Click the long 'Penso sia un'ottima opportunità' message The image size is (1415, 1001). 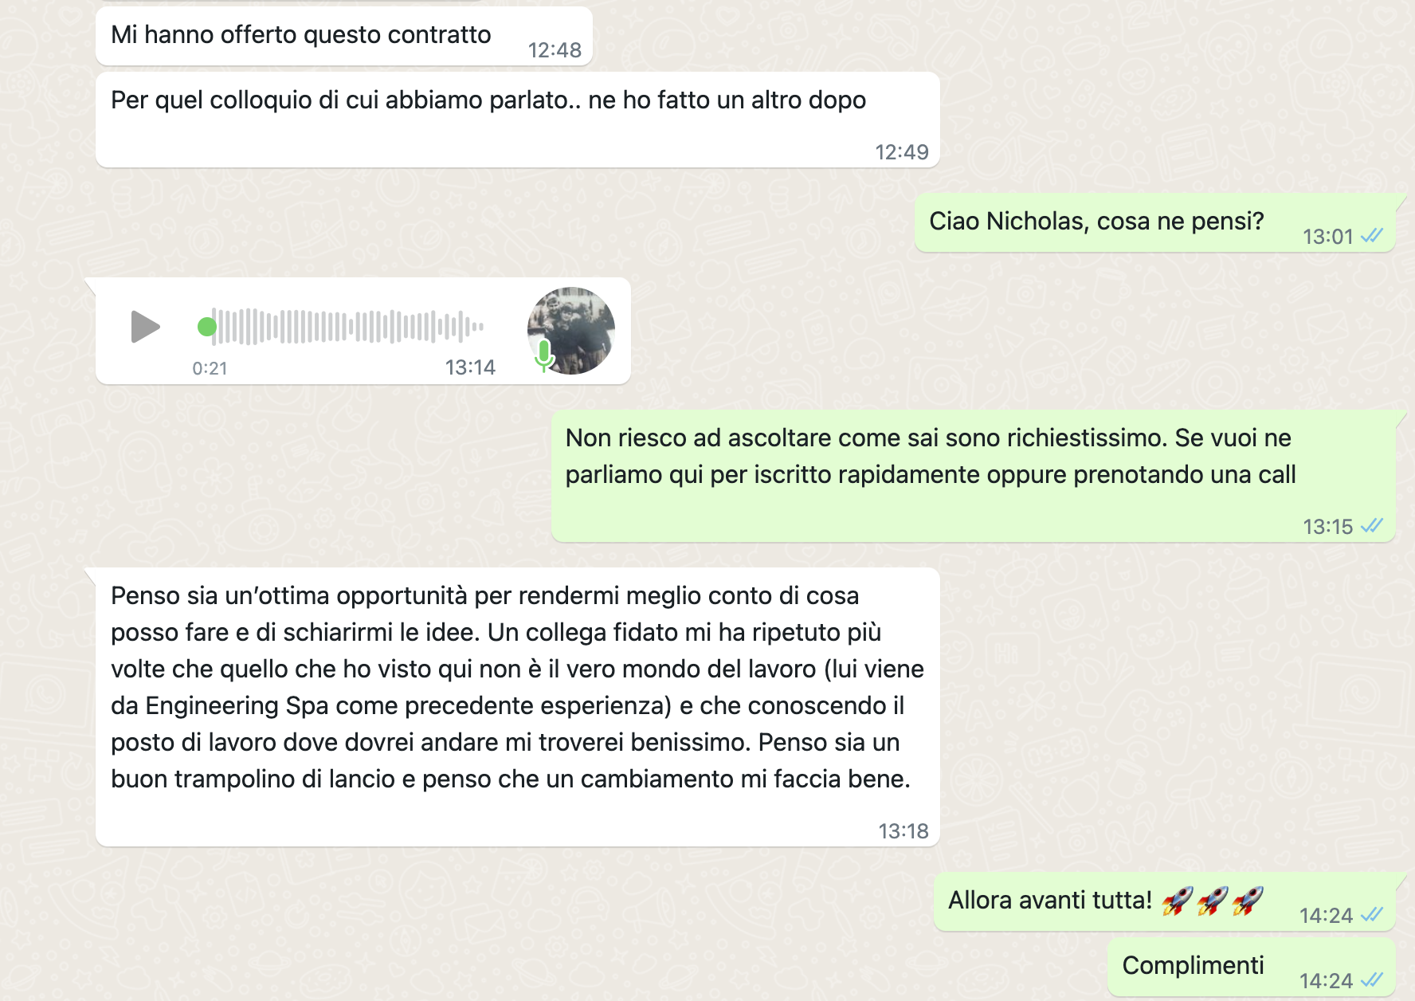pos(518,707)
